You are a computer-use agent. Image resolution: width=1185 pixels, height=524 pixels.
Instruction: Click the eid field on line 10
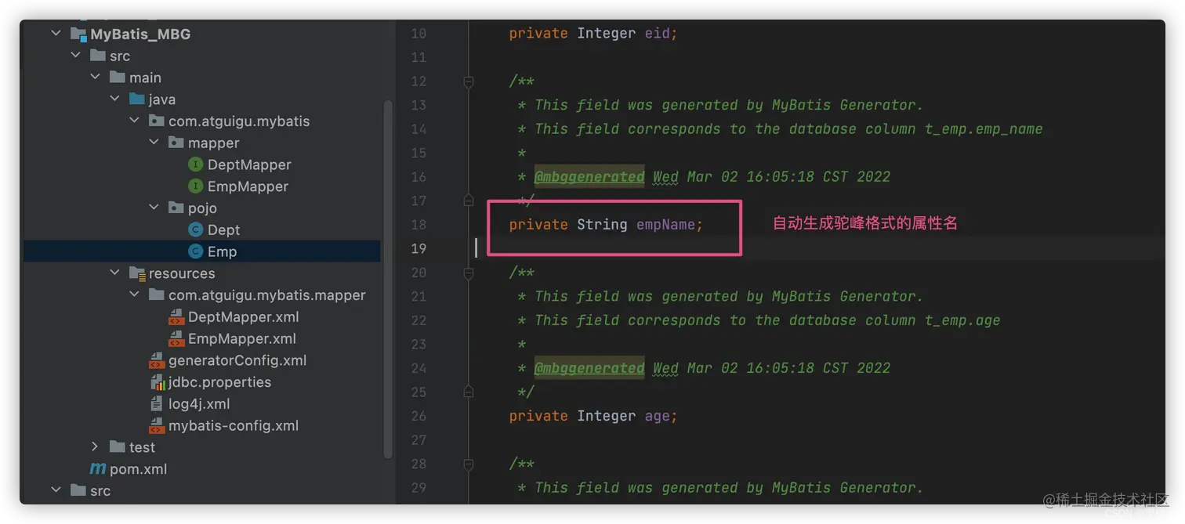(x=657, y=33)
